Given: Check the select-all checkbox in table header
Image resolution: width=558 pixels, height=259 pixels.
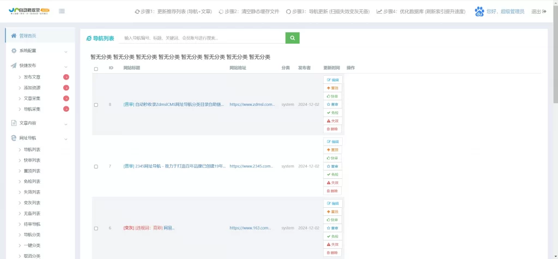Looking at the screenshot, I should point(96,69).
